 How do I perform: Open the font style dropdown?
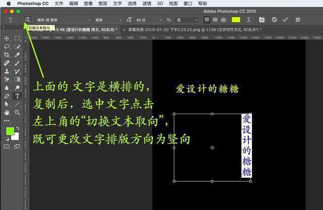(x=109, y=20)
